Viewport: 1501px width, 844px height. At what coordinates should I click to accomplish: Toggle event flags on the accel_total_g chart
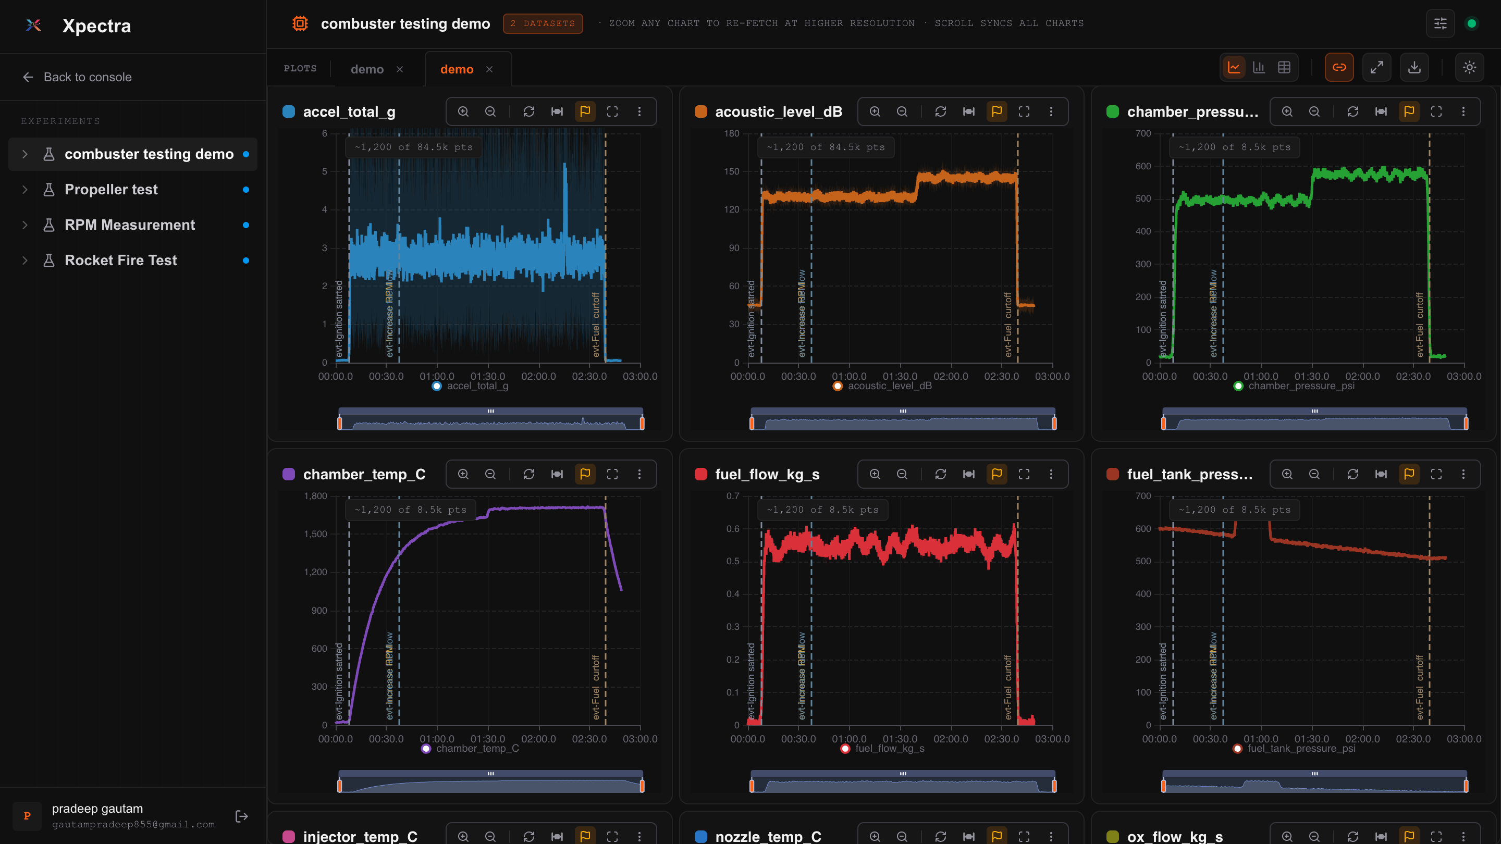(x=585, y=111)
